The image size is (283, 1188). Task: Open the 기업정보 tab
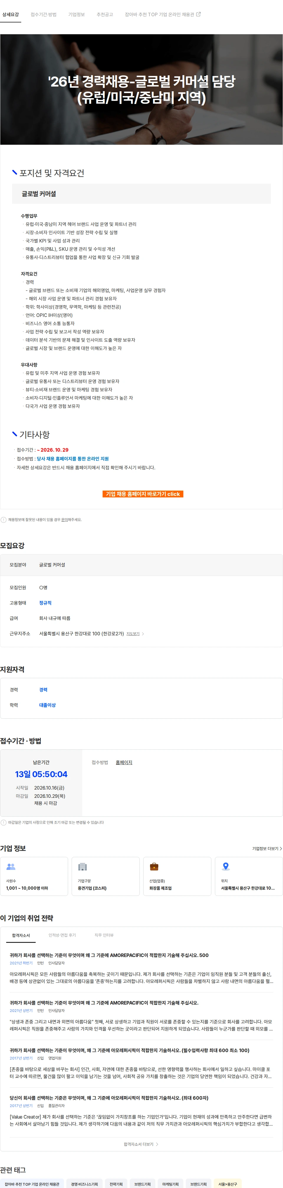[76, 14]
